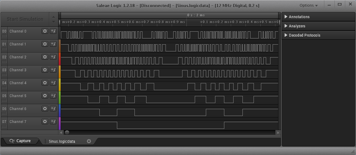The width and height of the screenshot is (356, 155).
Task: Click the Channel 1 brown color strip
Action: 59,46
